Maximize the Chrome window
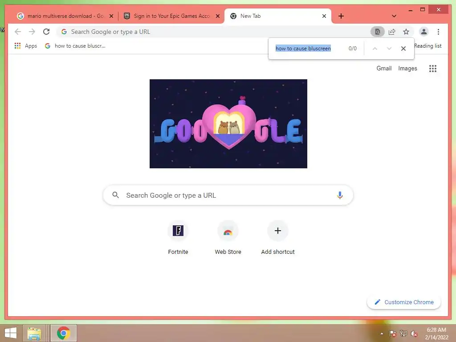Viewport: 456px width, 342px height. [x=423, y=10]
